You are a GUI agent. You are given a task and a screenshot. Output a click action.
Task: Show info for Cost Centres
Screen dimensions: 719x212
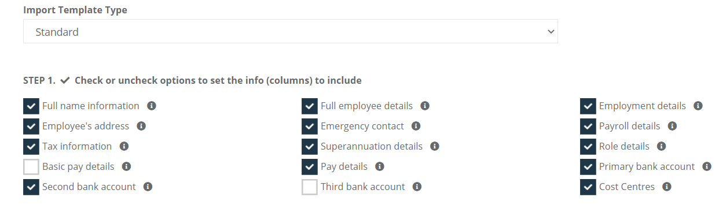(x=667, y=187)
